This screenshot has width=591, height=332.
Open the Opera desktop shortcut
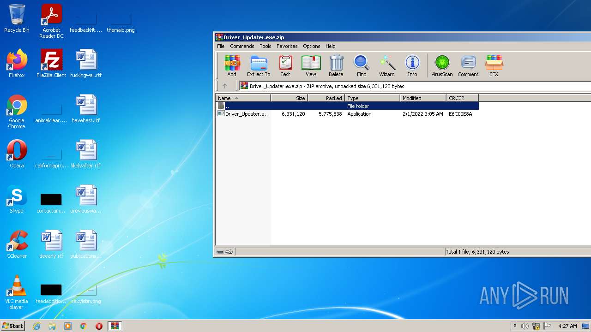click(x=17, y=154)
